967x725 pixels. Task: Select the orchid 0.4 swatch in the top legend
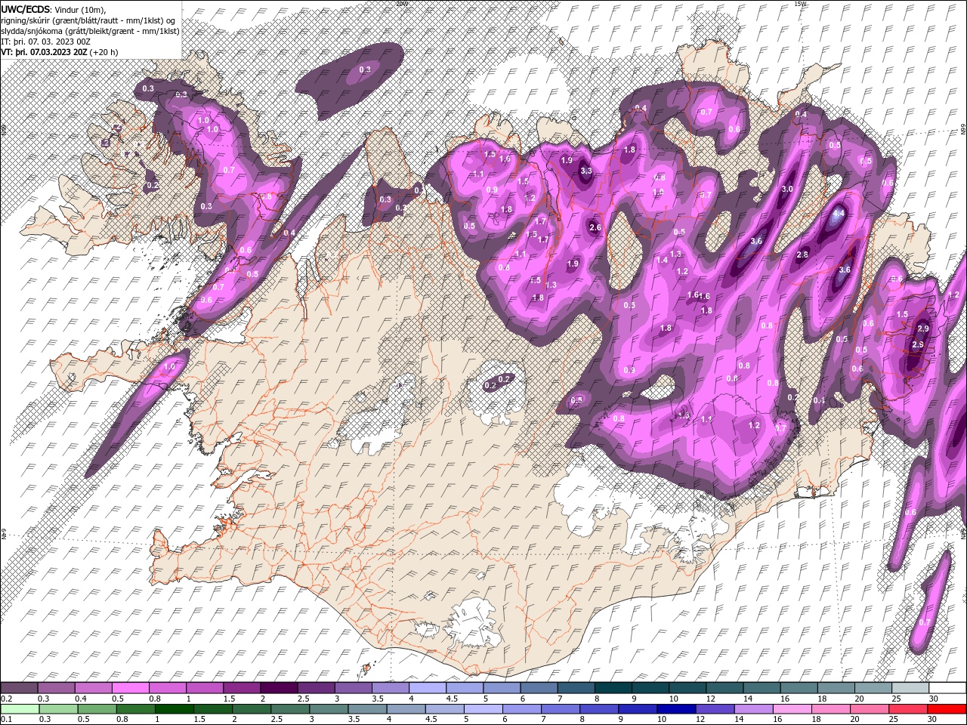[93, 688]
